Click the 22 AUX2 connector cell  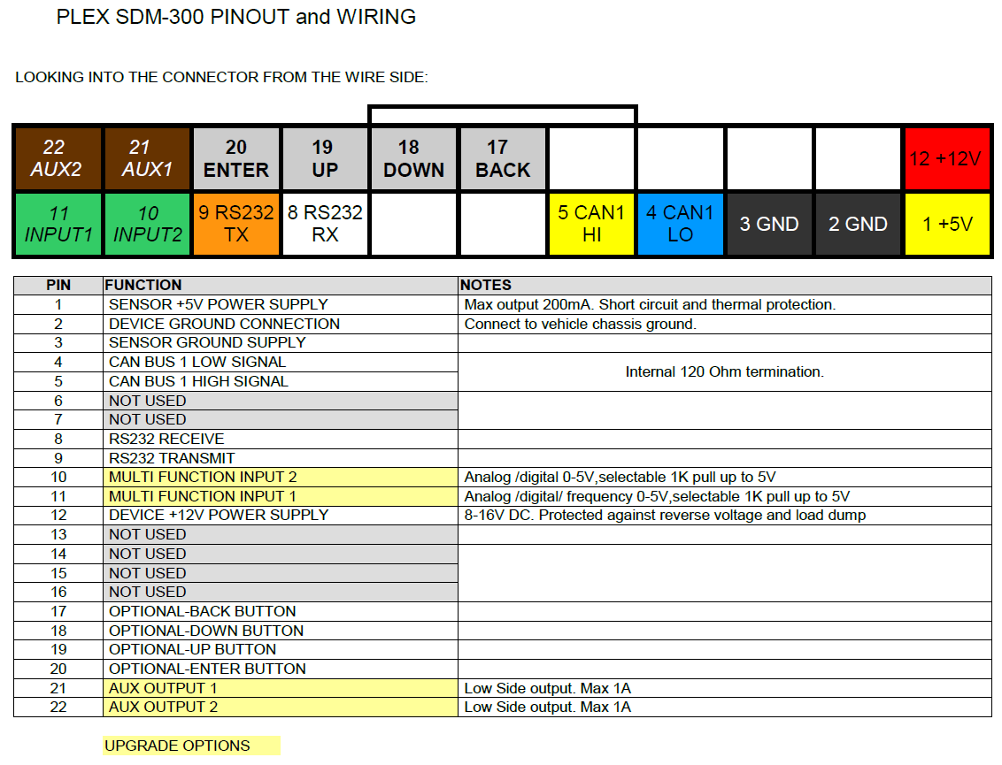pos(58,159)
